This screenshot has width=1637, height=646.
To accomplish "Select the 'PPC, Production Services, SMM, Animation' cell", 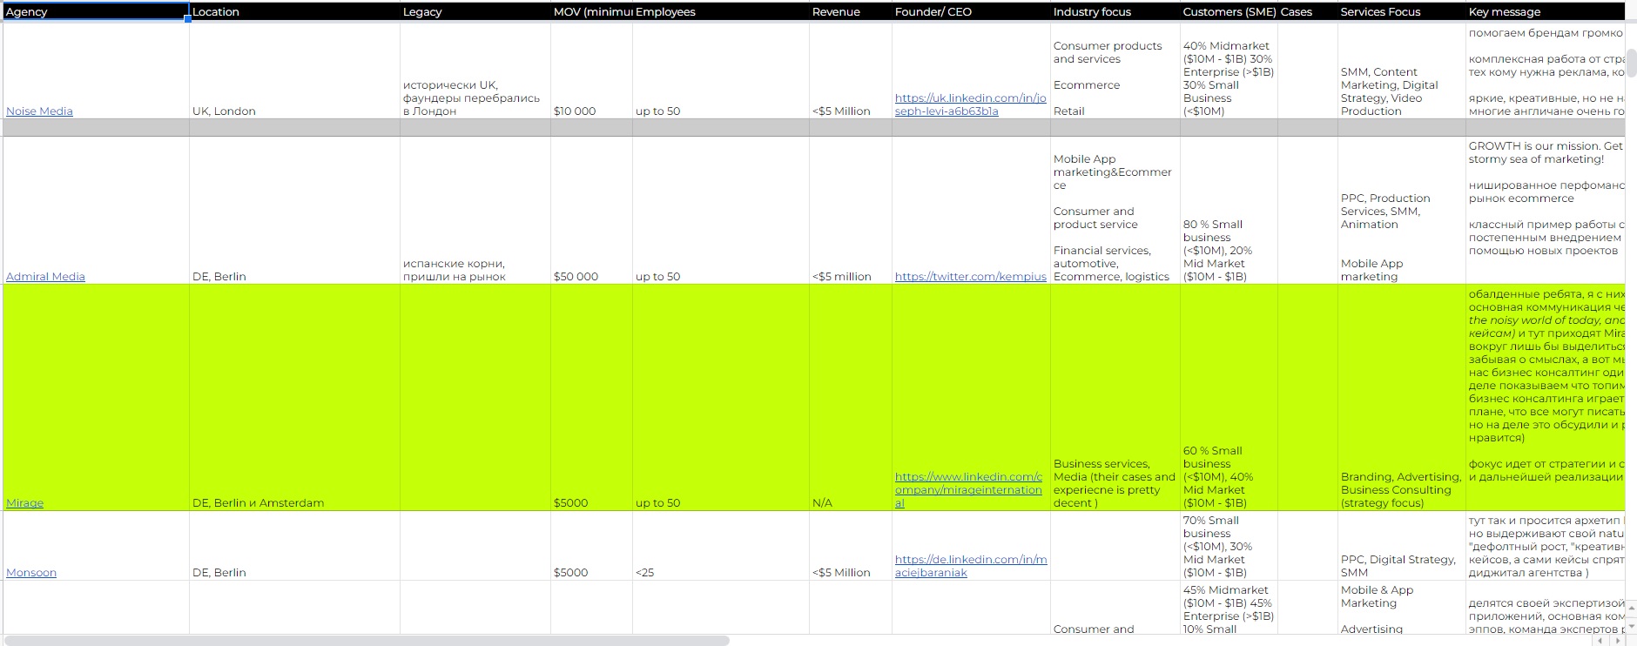I will (x=1402, y=211).
